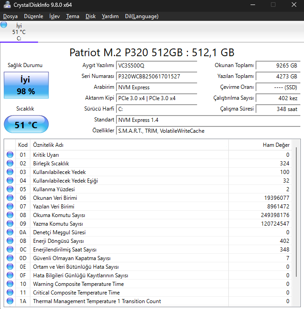Open the Yardım menu

[110, 16]
